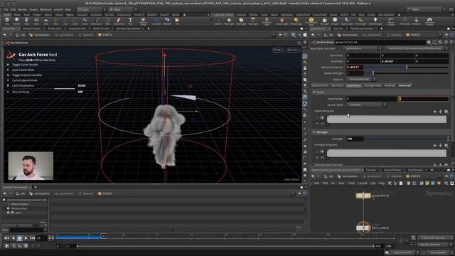Open the Auto Update mode dropdown
Viewport: 455px width, 256px height.
[439, 252]
